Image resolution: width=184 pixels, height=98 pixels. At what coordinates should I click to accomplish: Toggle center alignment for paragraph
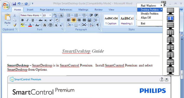[74, 20]
